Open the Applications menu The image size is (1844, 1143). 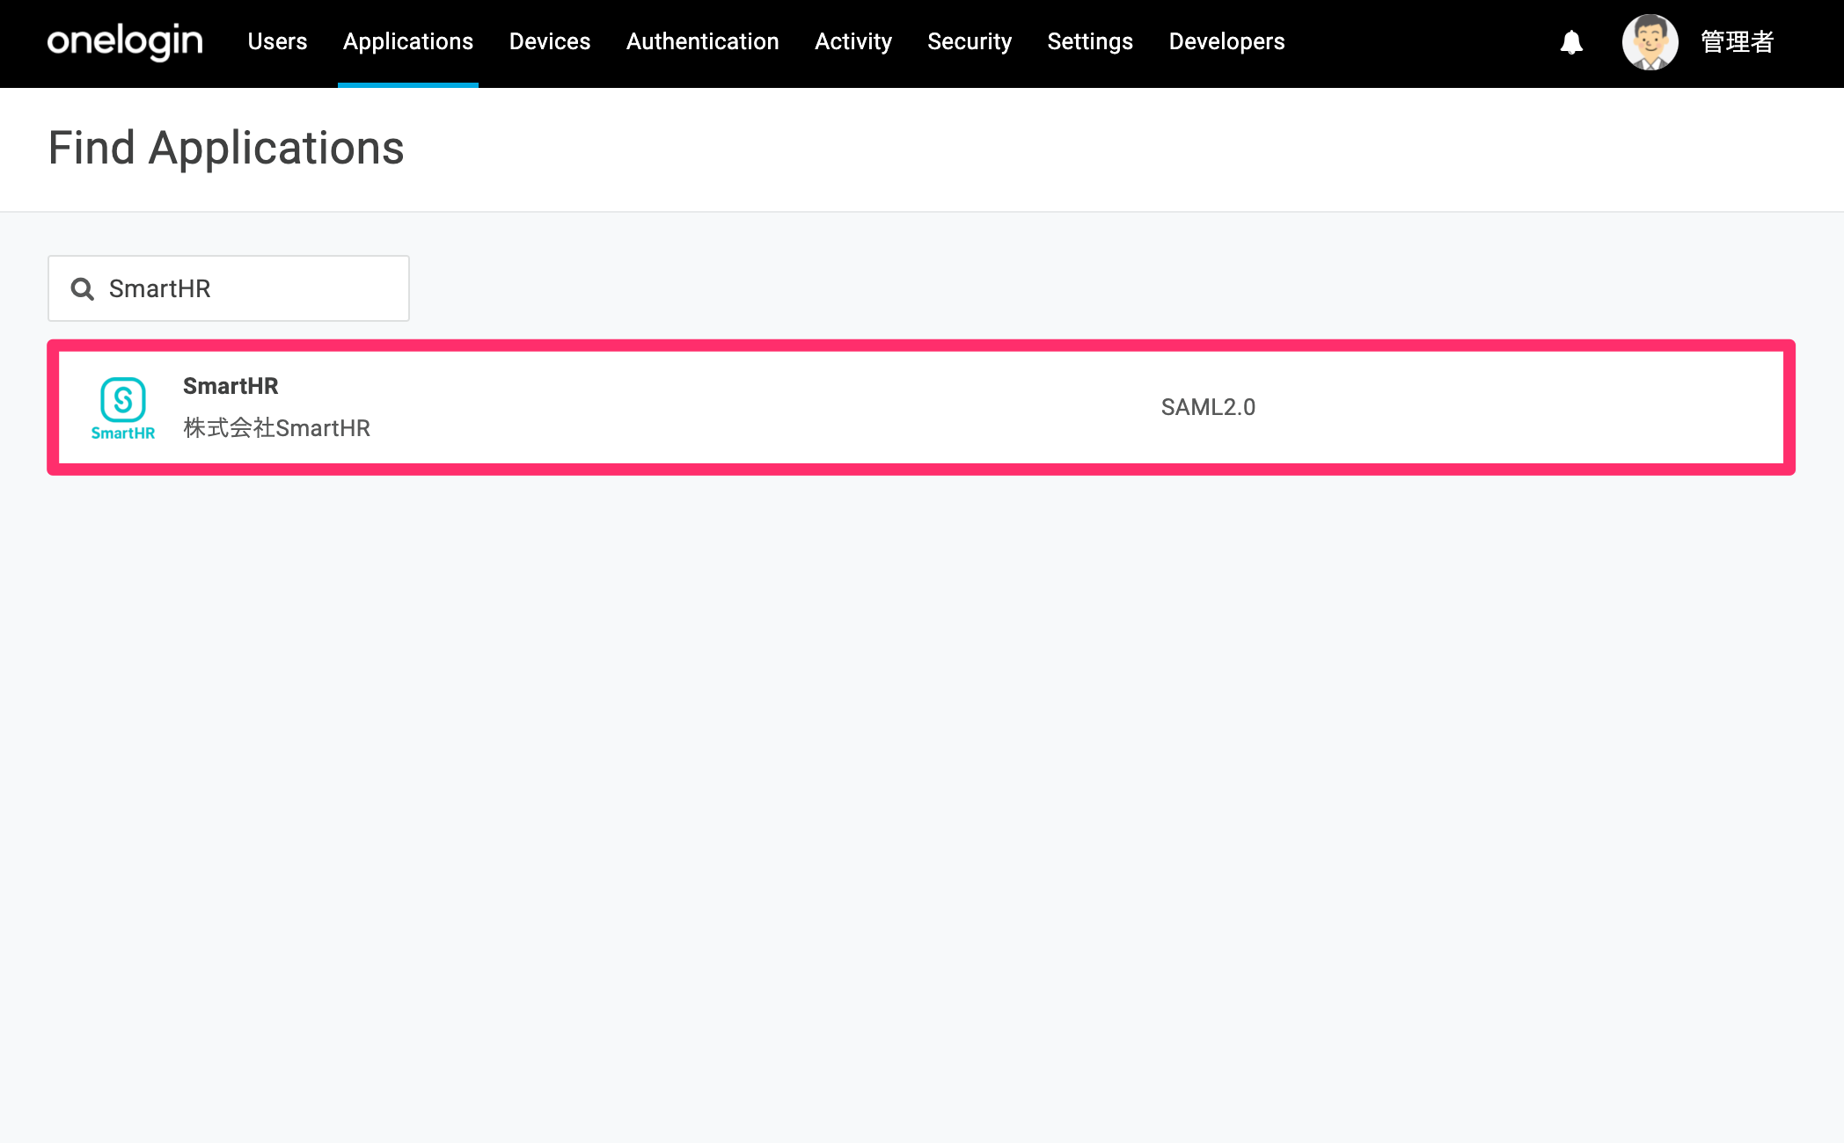point(408,41)
